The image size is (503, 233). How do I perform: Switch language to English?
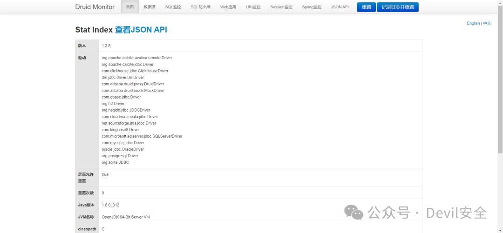[473, 23]
